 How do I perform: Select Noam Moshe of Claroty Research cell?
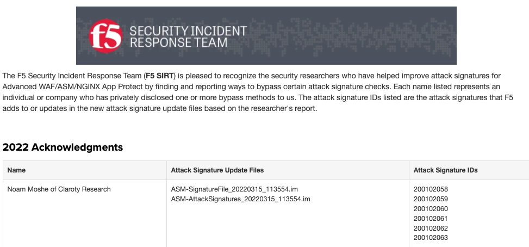click(x=59, y=189)
